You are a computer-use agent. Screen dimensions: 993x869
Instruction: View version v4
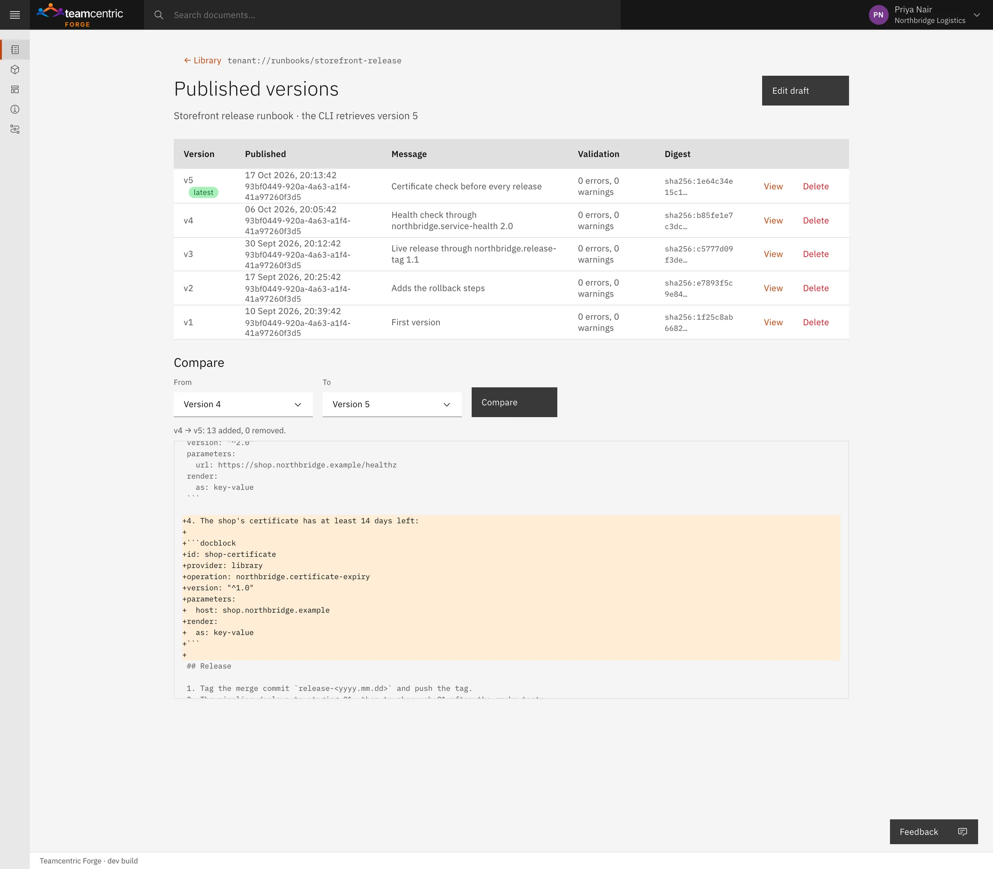point(773,220)
